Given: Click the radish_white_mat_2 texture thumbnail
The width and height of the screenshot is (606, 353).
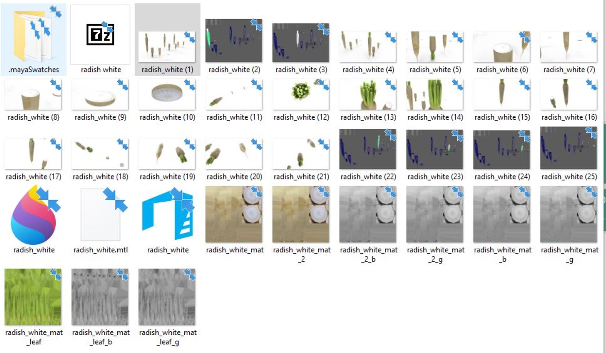Looking at the screenshot, I should pos(301,214).
